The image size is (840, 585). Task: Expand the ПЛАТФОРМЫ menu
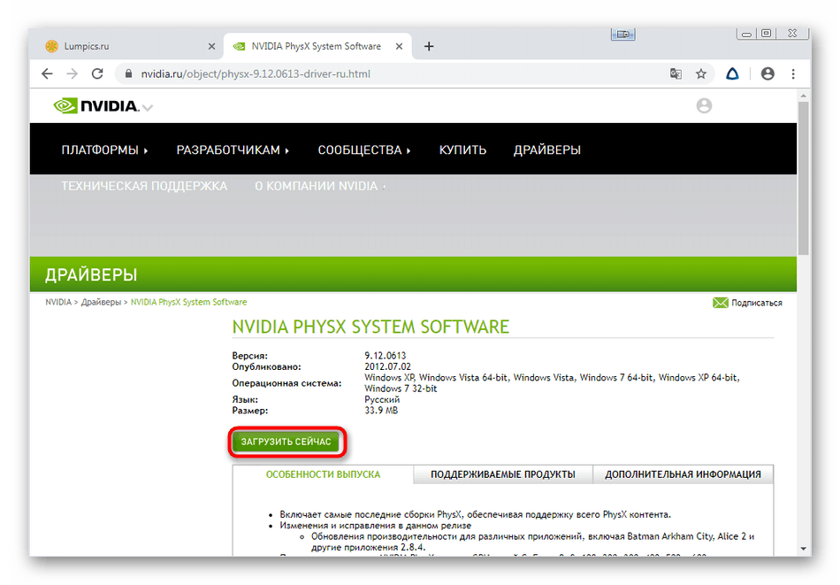(x=104, y=150)
